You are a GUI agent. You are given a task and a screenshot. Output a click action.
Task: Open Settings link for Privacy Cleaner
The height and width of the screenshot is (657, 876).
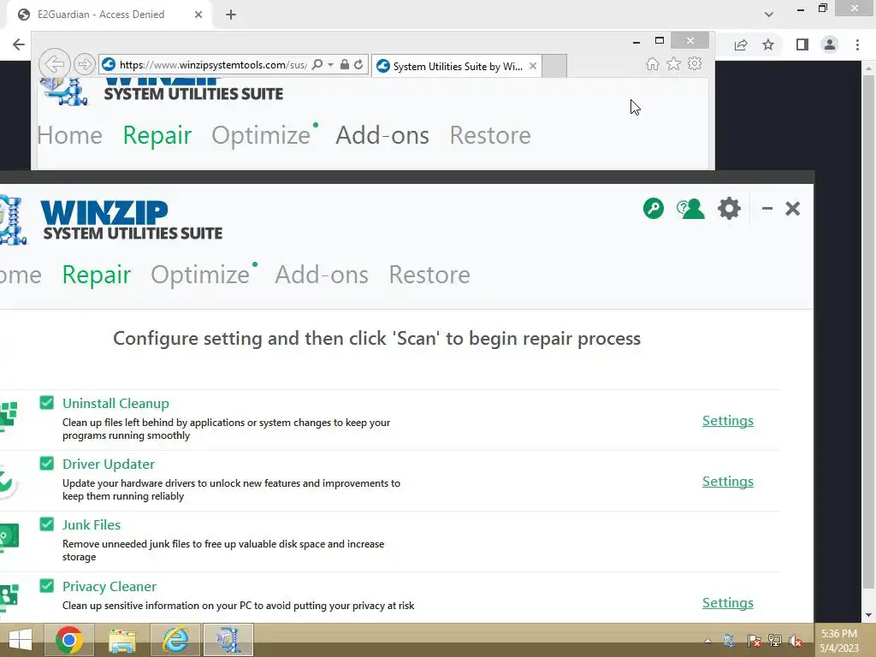727,603
